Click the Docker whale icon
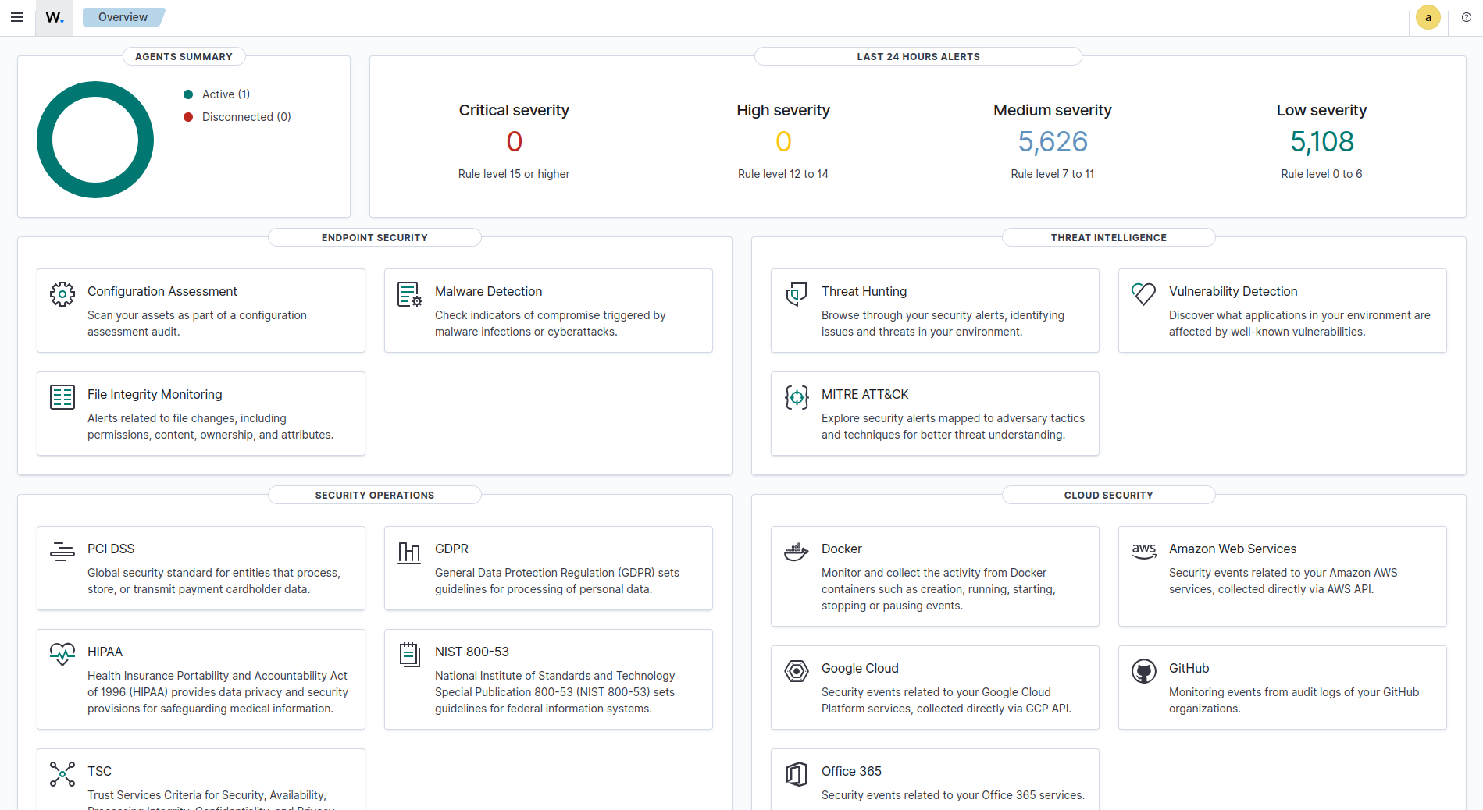 tap(796, 552)
